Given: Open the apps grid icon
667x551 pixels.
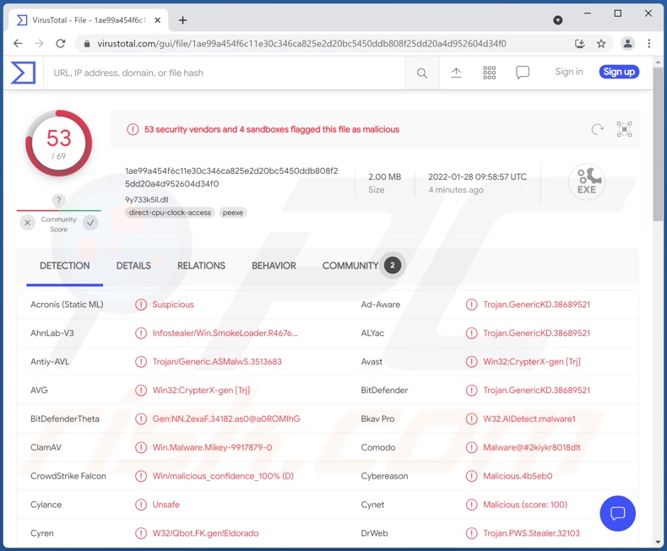Looking at the screenshot, I should (x=489, y=73).
